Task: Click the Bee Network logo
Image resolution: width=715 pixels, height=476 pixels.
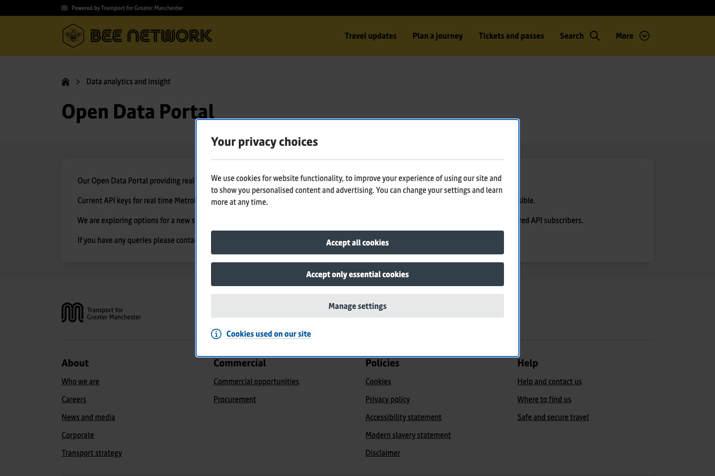Action: click(x=137, y=36)
